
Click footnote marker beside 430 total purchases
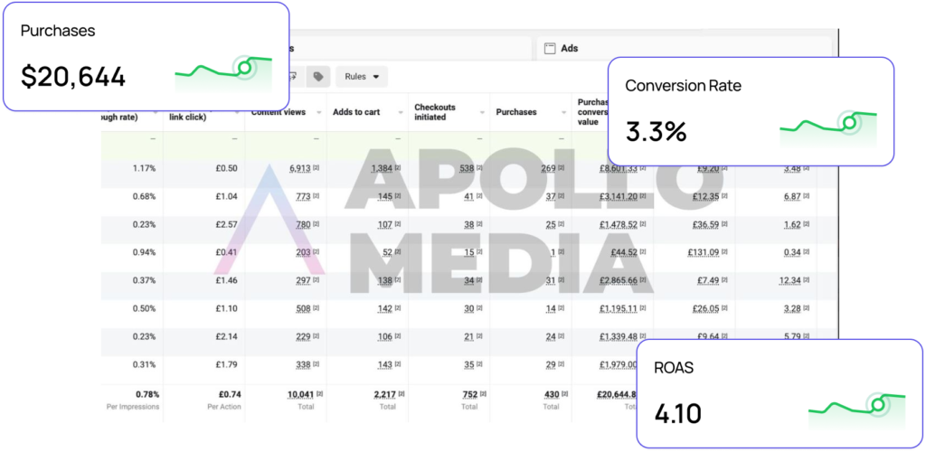pos(561,394)
